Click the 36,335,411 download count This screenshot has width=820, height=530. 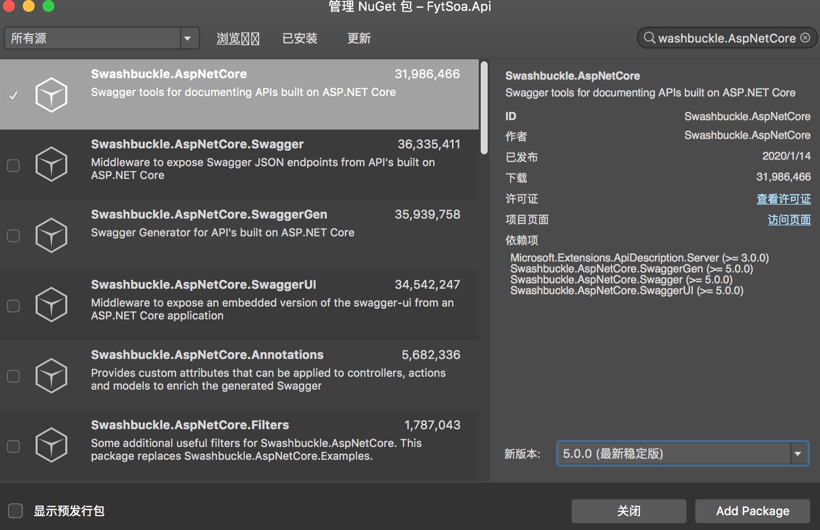429,144
